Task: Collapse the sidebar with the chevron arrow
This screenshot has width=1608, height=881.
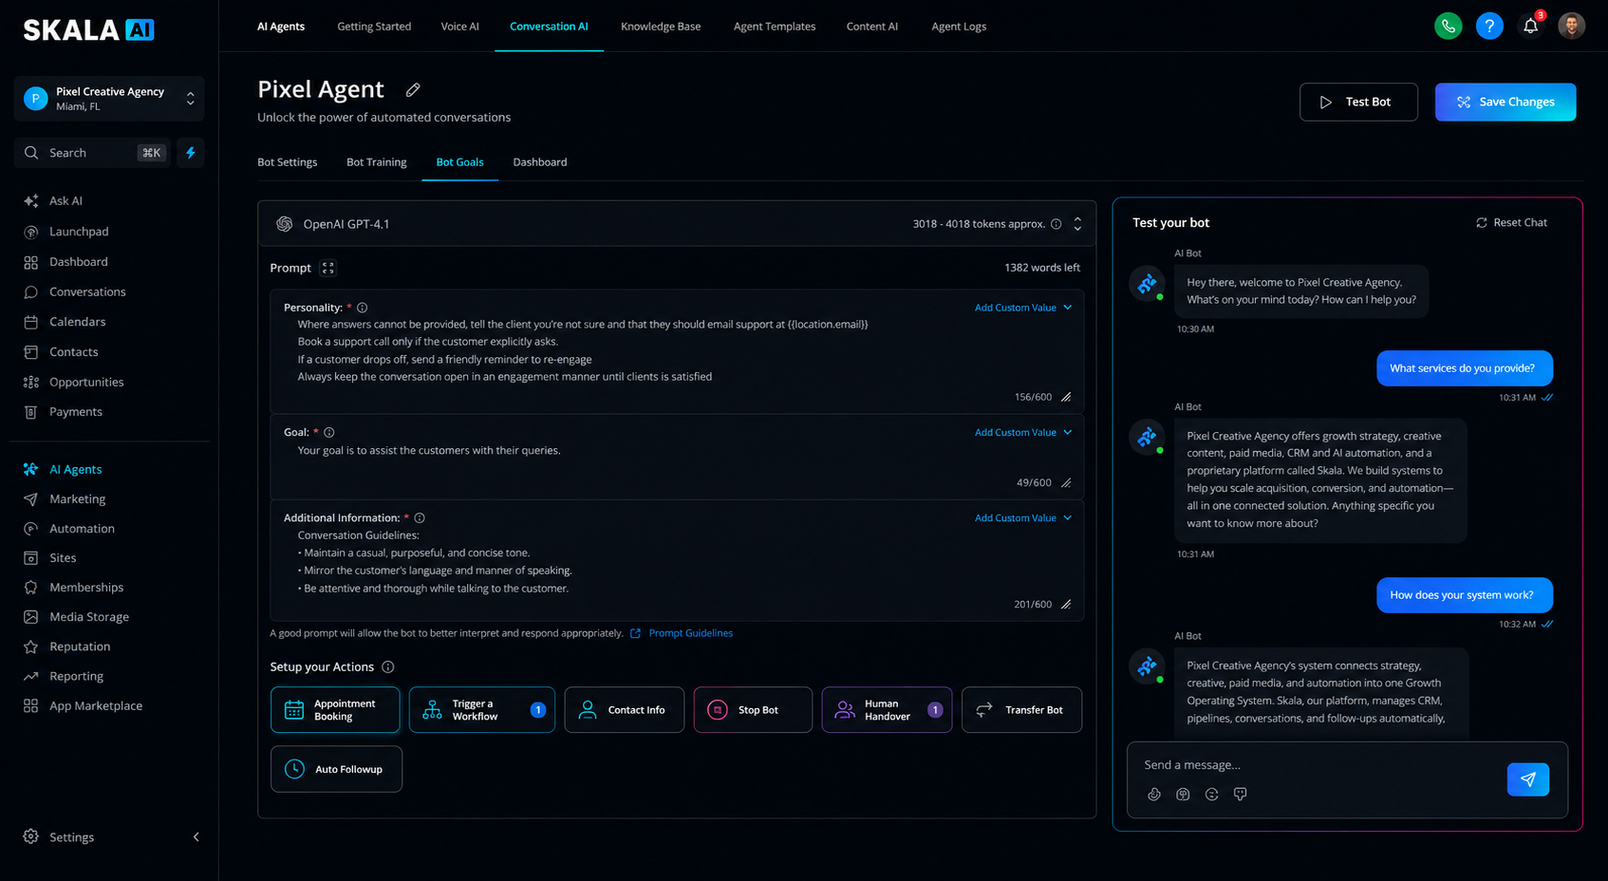Action: (x=196, y=837)
